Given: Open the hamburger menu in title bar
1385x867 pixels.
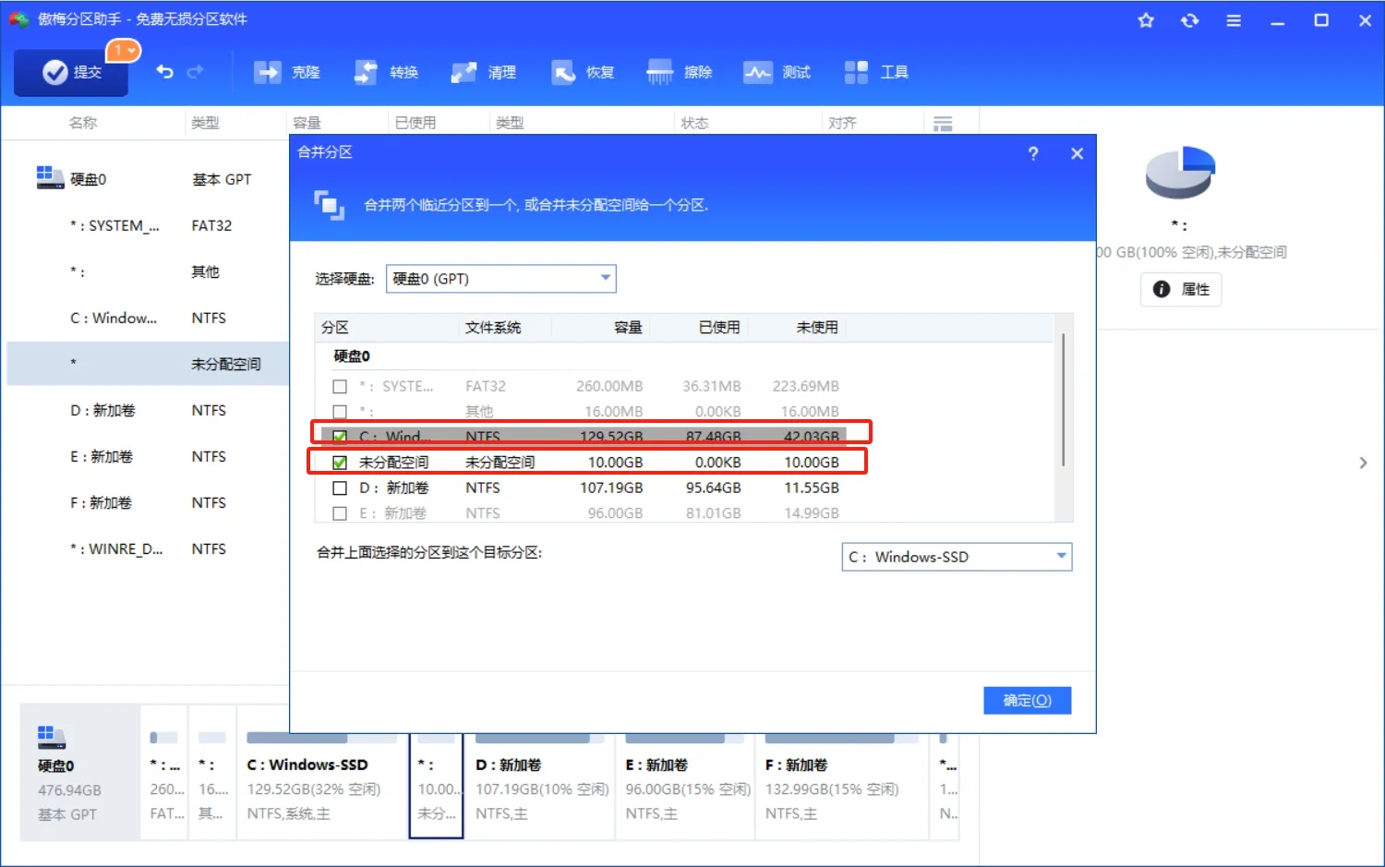Looking at the screenshot, I should pos(1234,20).
